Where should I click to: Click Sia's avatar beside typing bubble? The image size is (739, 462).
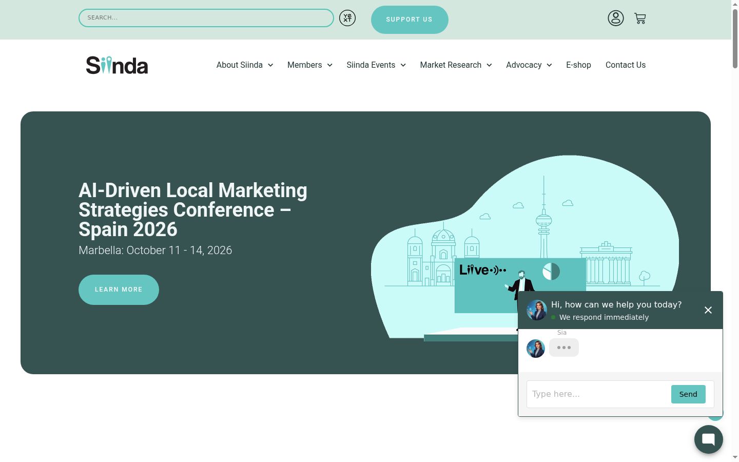536,349
